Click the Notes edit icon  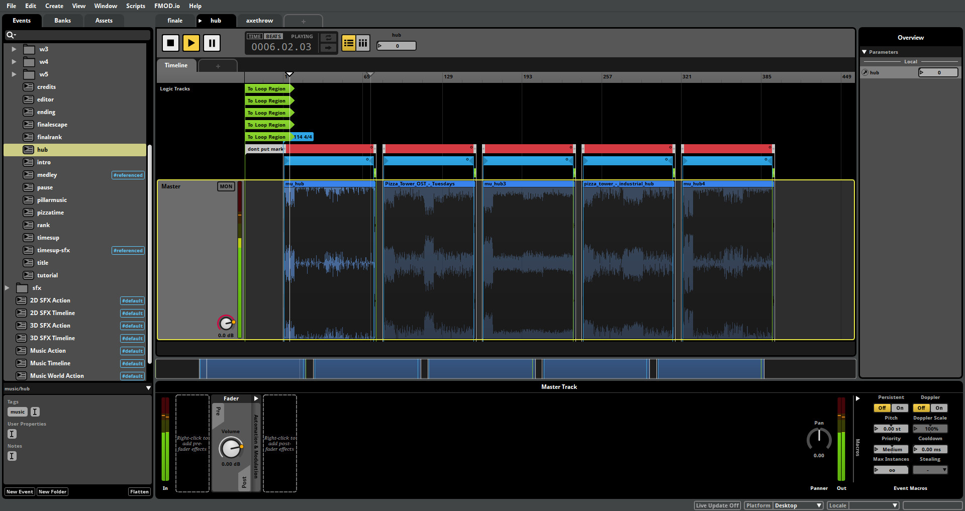click(12, 456)
